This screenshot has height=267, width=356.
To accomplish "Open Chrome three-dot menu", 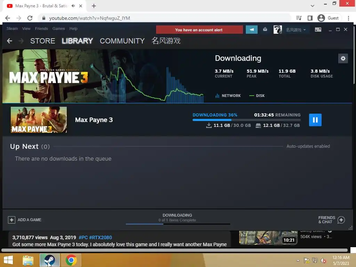I will click(x=348, y=18).
